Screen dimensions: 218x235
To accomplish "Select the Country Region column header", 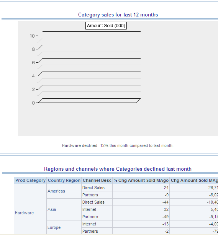I will click(x=64, y=180).
